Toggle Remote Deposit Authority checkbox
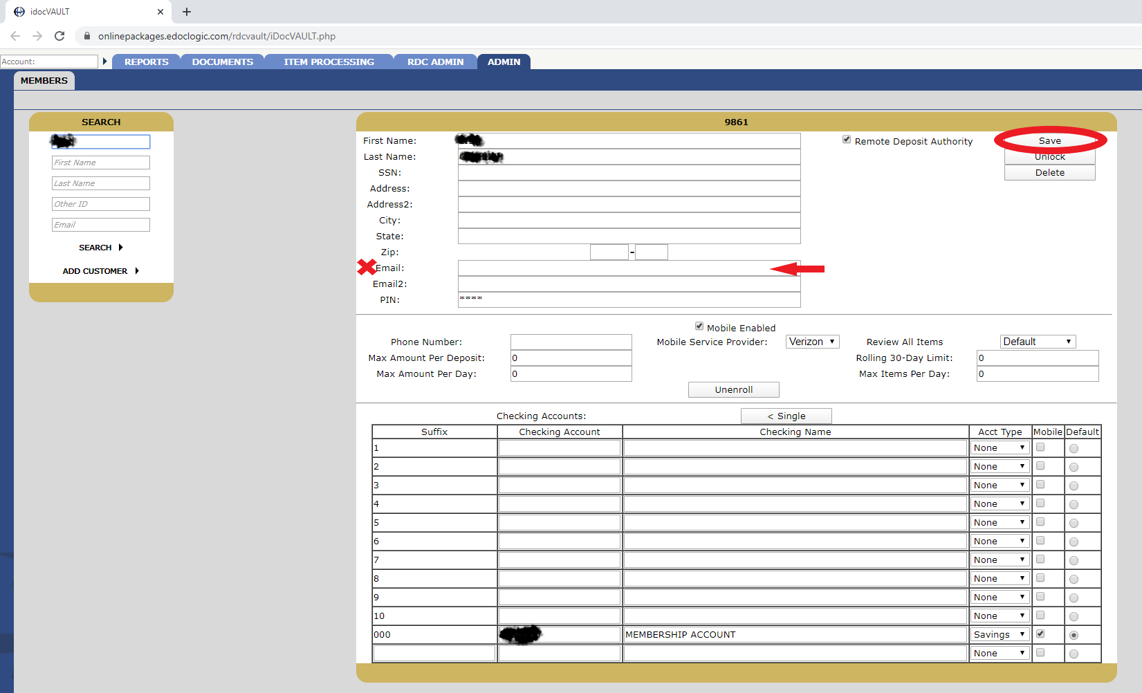The height and width of the screenshot is (693, 1142). point(847,140)
